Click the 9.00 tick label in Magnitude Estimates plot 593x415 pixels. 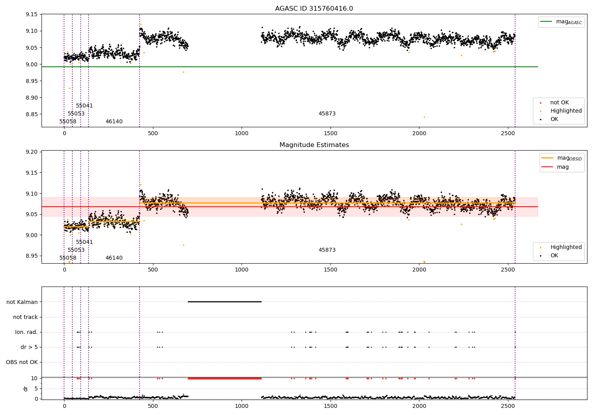point(31,236)
